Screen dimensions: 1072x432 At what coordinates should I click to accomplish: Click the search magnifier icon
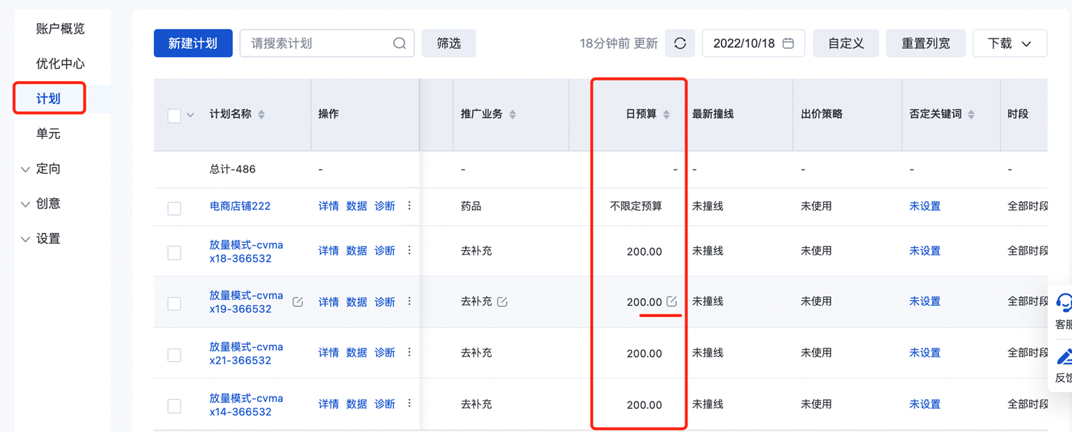tap(399, 43)
